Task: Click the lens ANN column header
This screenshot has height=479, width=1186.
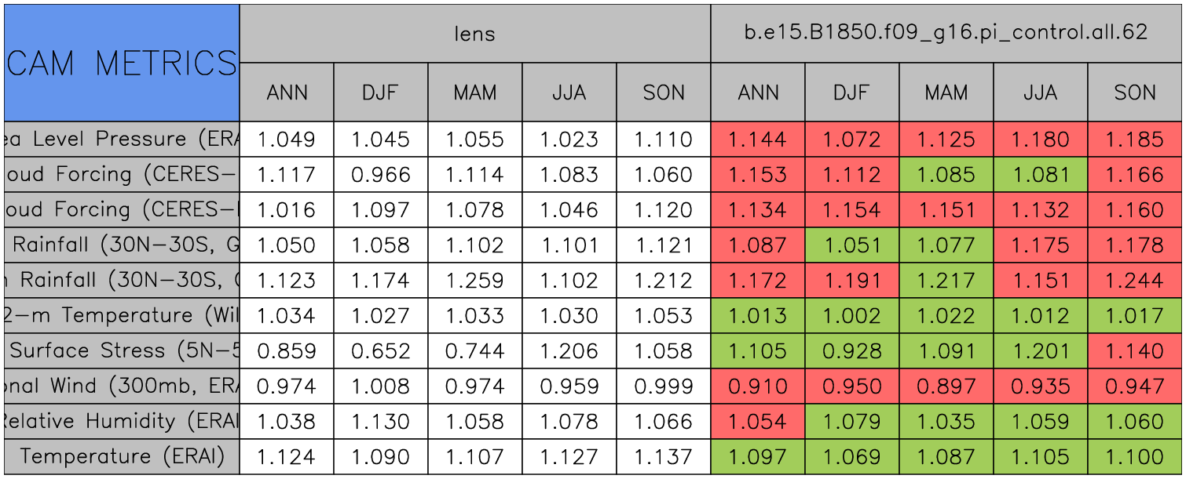Action: pyautogui.click(x=287, y=93)
